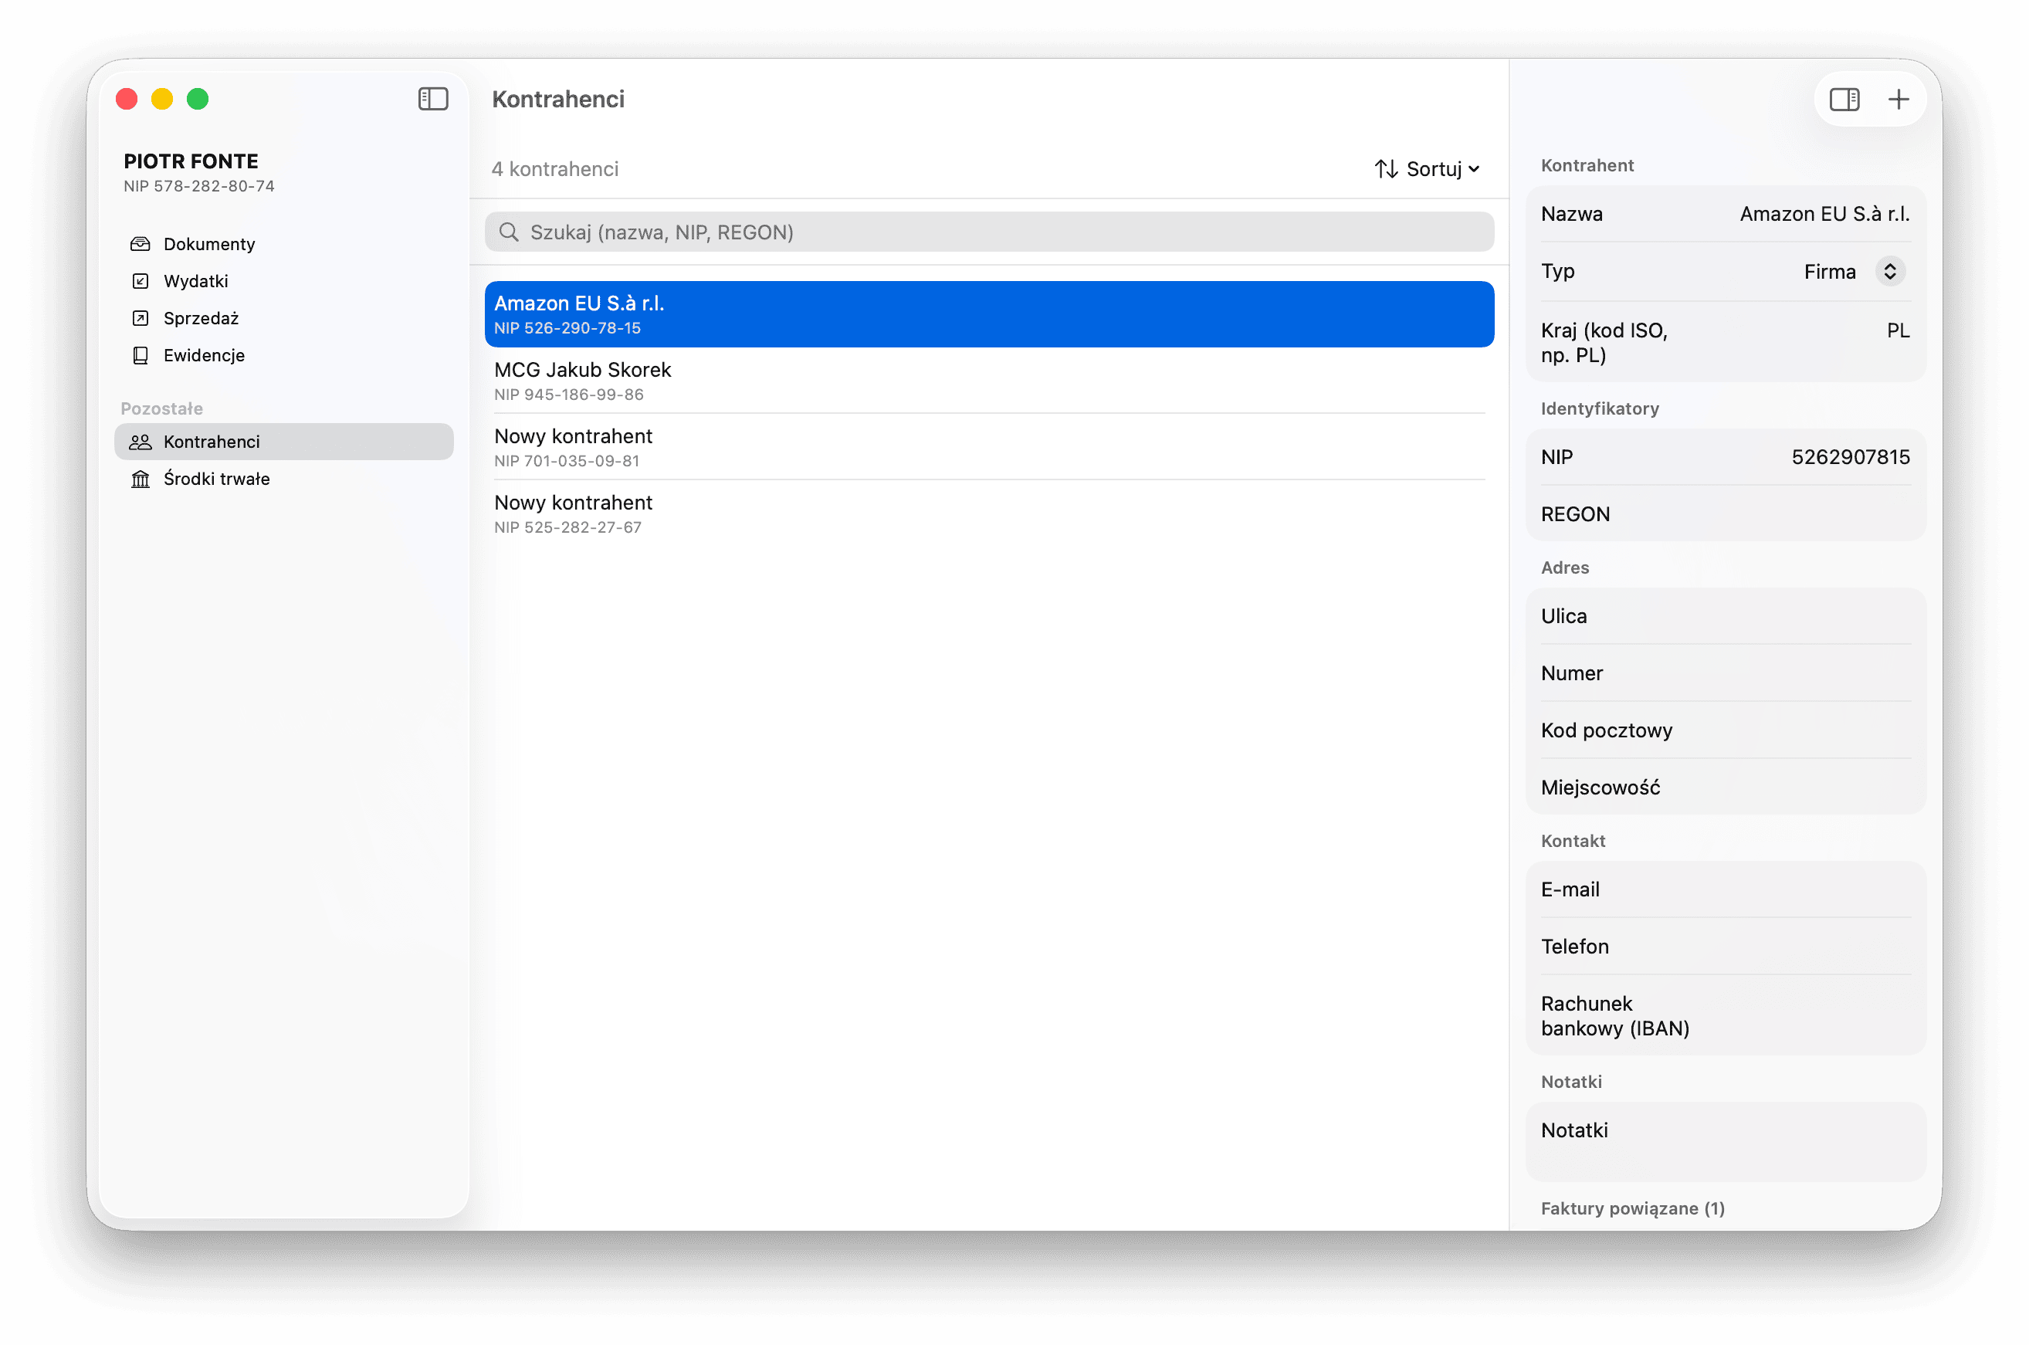This screenshot has height=1345, width=2029.
Task: Click the Sprzedaż arrow icon
Action: point(140,318)
